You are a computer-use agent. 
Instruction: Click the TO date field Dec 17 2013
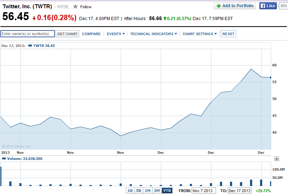(x=239, y=191)
